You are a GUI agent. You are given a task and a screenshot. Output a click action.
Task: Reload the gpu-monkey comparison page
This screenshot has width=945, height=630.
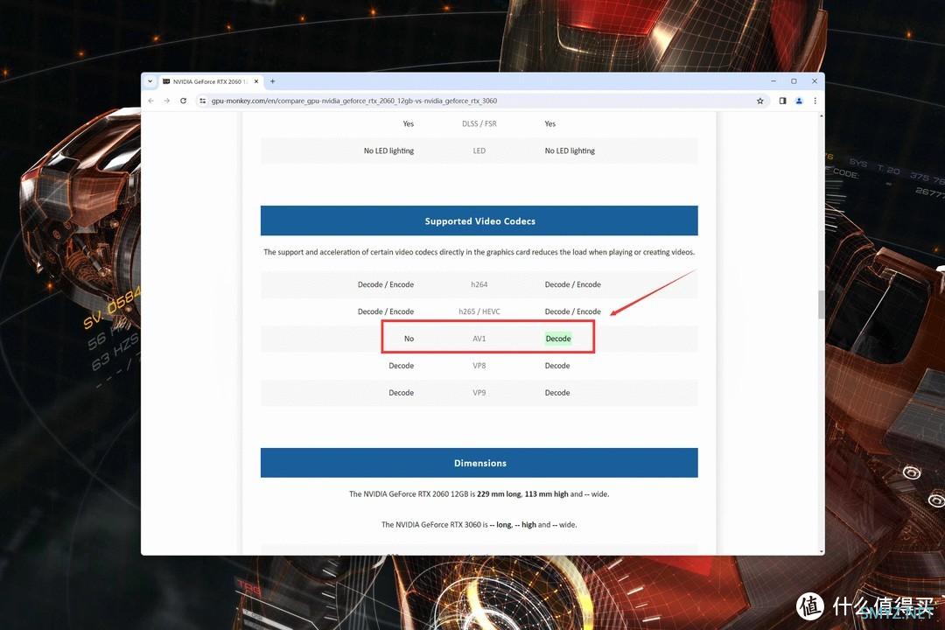click(183, 101)
